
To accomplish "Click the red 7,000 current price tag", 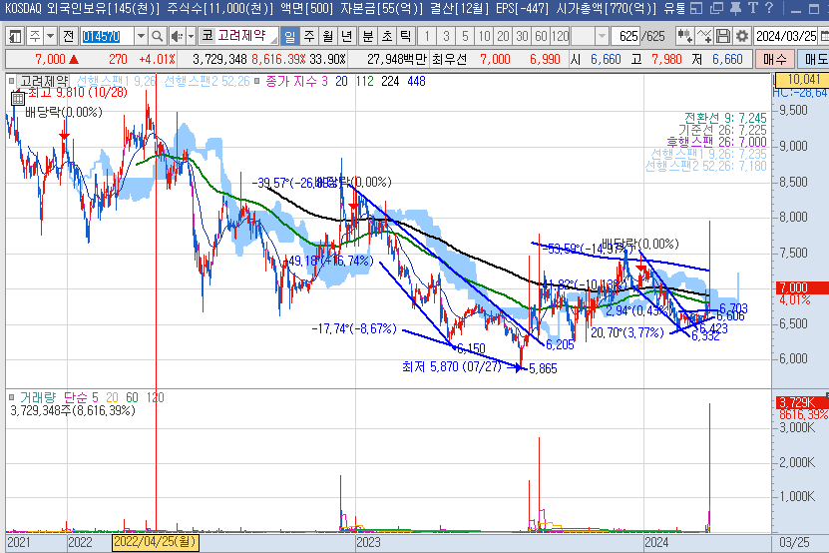I will tap(800, 287).
